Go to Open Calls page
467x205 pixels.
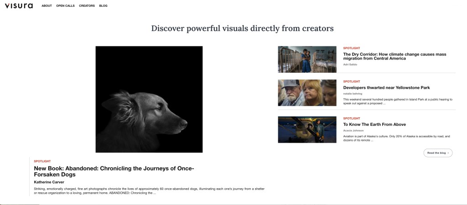65,6
